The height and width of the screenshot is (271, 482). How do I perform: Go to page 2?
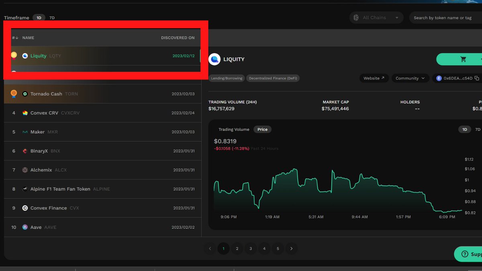[237, 249]
